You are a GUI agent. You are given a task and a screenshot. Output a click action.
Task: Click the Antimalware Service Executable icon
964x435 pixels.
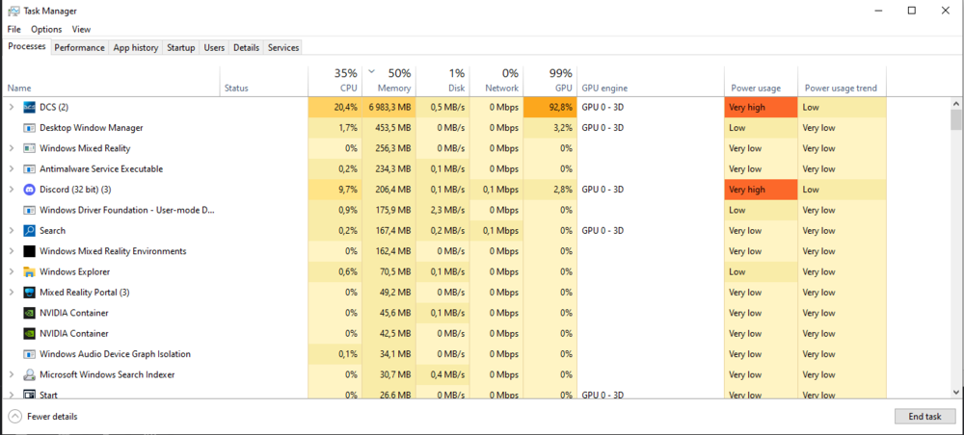29,169
